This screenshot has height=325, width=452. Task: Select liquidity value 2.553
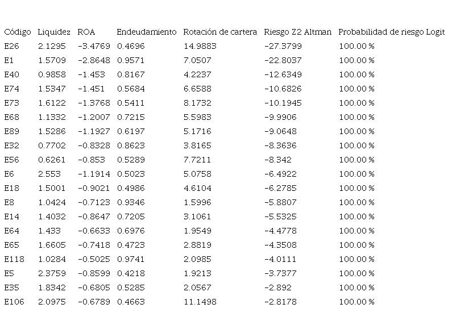(49, 174)
